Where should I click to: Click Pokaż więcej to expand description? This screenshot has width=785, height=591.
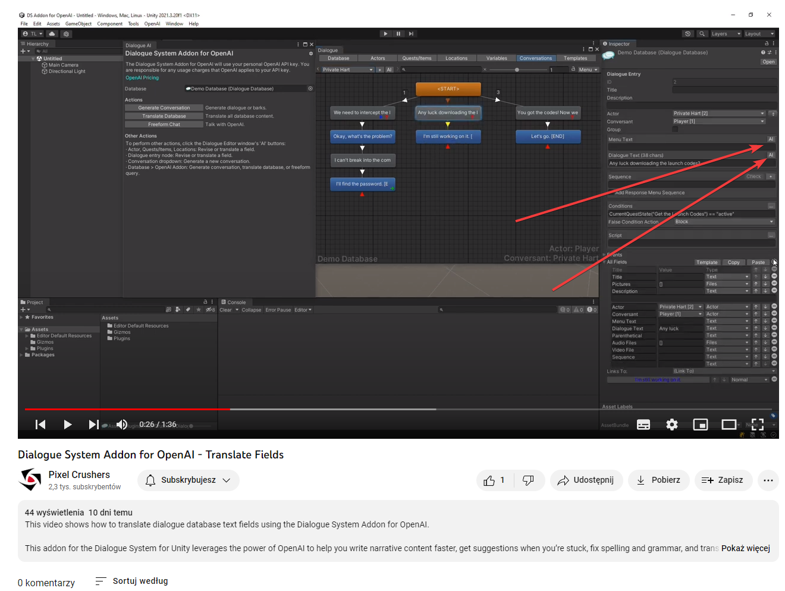[745, 548]
